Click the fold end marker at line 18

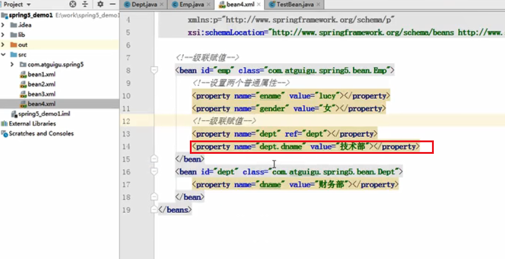155,196
